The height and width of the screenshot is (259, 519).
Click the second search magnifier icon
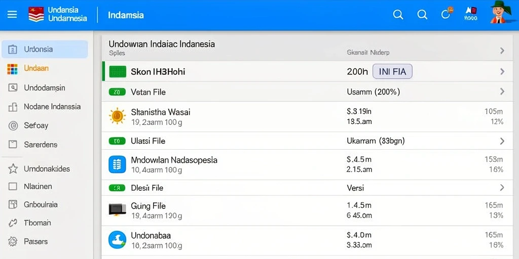pyautogui.click(x=422, y=15)
